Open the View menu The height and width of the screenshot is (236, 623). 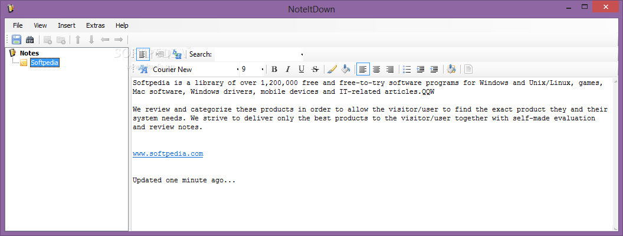40,25
